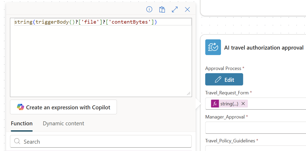Viewport: 306px width, 151px height.
Task: Select the fx icon on the string token
Action: (215, 104)
